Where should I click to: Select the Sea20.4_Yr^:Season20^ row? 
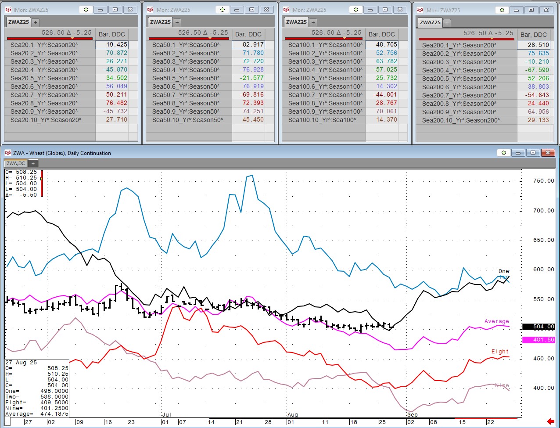(x=50, y=70)
